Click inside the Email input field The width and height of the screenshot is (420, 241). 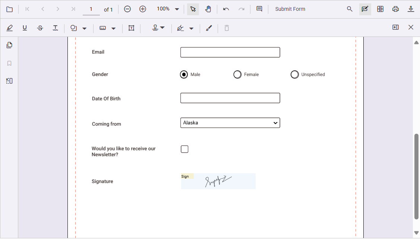point(230,52)
